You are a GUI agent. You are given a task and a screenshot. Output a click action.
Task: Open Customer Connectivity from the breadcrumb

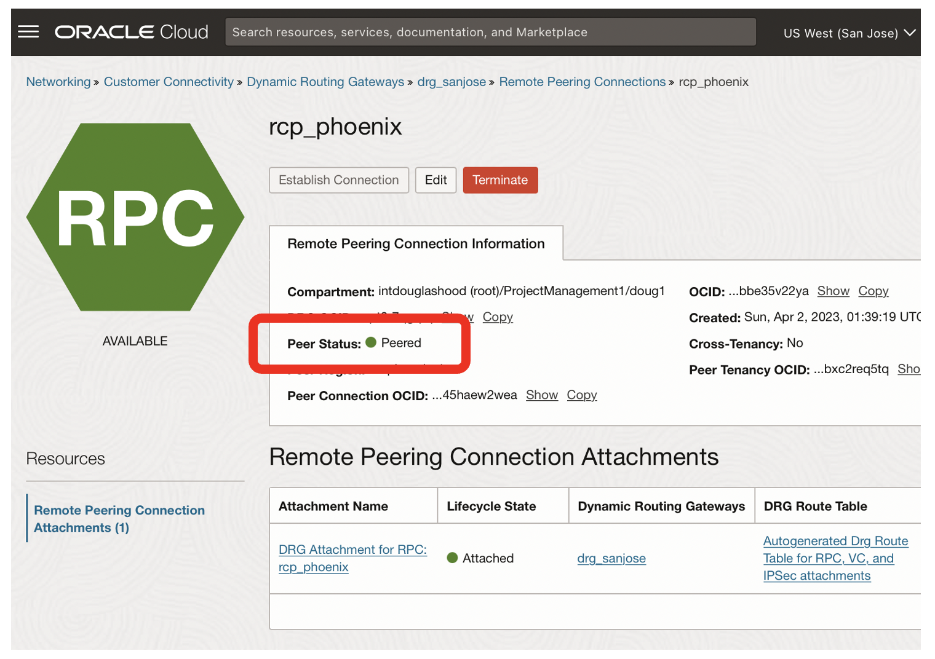[x=169, y=81]
